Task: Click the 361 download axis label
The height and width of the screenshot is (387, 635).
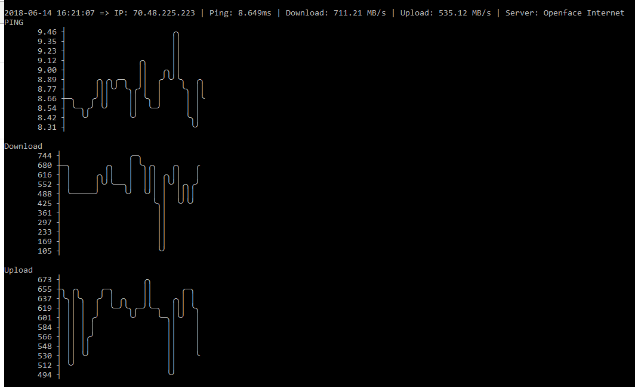Action: [x=45, y=213]
